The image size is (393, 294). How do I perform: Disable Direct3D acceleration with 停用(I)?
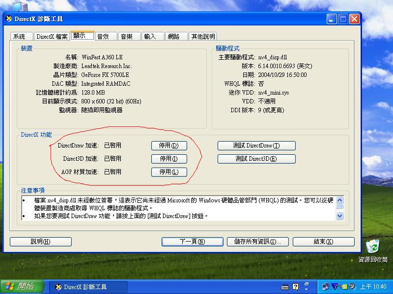coord(169,159)
